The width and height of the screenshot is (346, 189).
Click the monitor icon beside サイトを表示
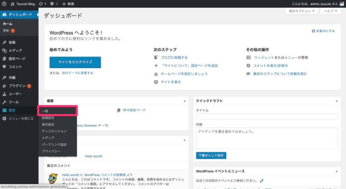156,82
